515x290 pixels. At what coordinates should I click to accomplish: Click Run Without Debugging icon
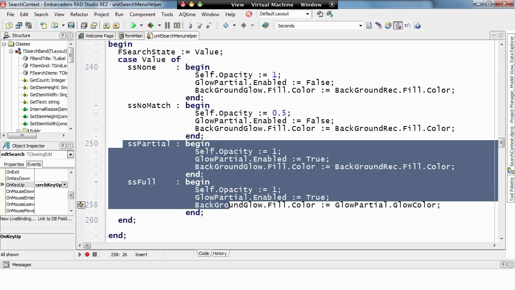[x=151, y=25]
